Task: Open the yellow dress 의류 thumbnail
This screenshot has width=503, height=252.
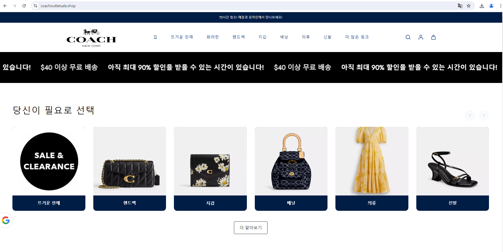Action: point(372,161)
